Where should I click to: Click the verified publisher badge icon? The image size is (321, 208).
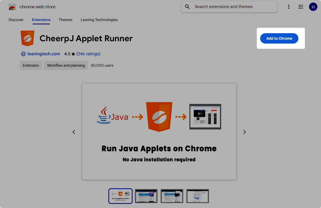(x=23, y=54)
